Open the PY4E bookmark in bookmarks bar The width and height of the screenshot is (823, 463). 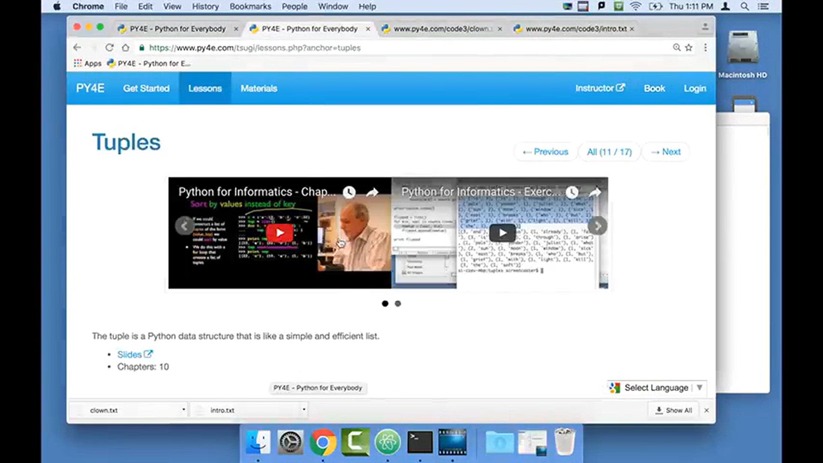(x=149, y=63)
